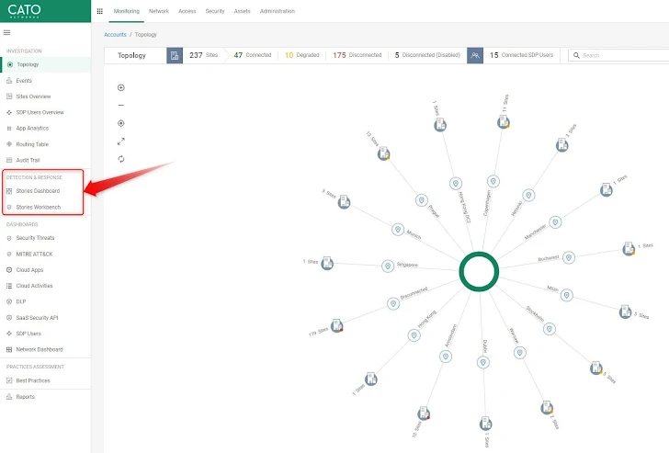Click the Accounts breadcrumb link
669x453 pixels.
point(115,35)
